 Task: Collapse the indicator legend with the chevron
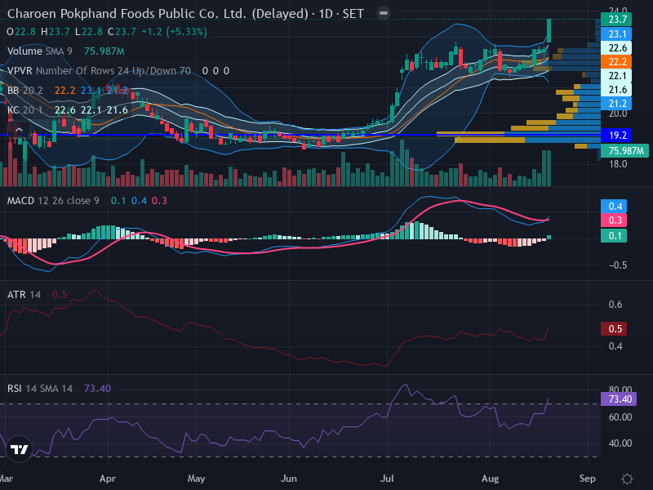(x=19, y=130)
